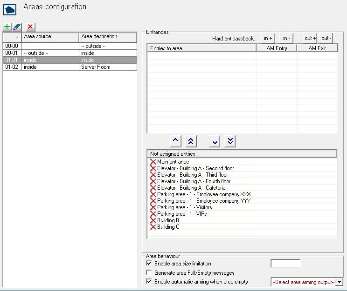Click red X icon beside Elevator Cafeteria
The image size is (347, 291).
click(x=153, y=188)
